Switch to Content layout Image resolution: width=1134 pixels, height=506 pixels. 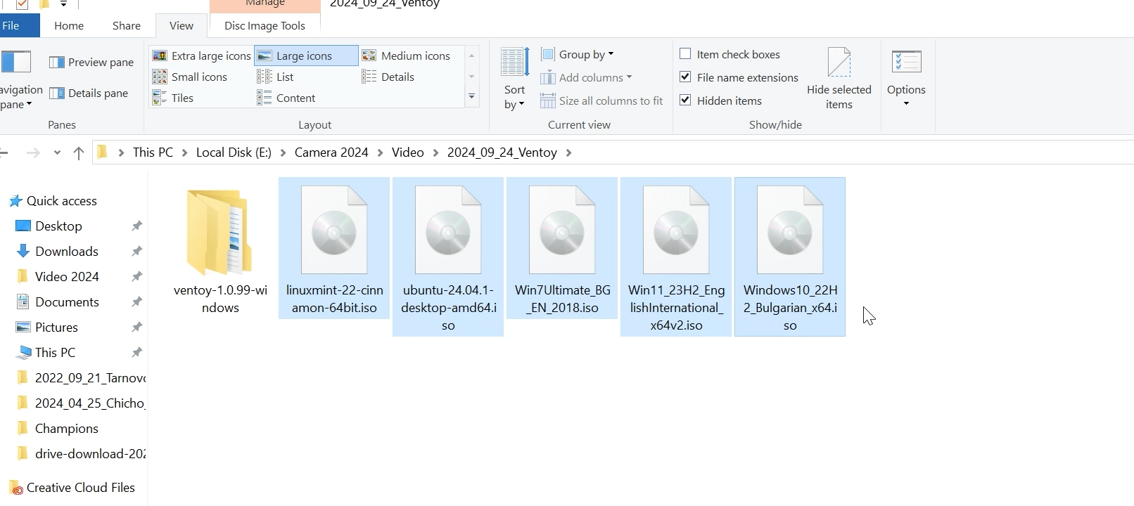click(286, 98)
